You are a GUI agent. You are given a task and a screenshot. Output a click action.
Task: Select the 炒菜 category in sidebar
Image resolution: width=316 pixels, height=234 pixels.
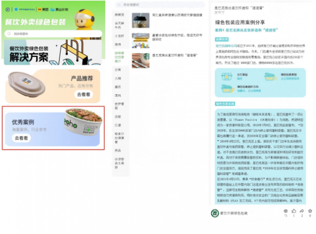(118, 70)
